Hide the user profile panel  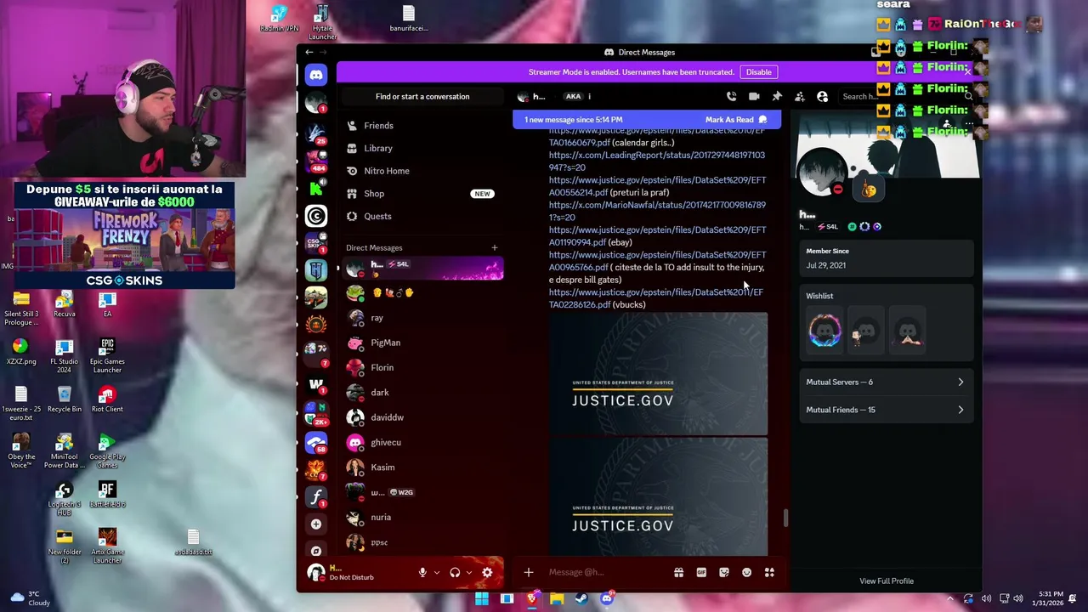coord(822,97)
